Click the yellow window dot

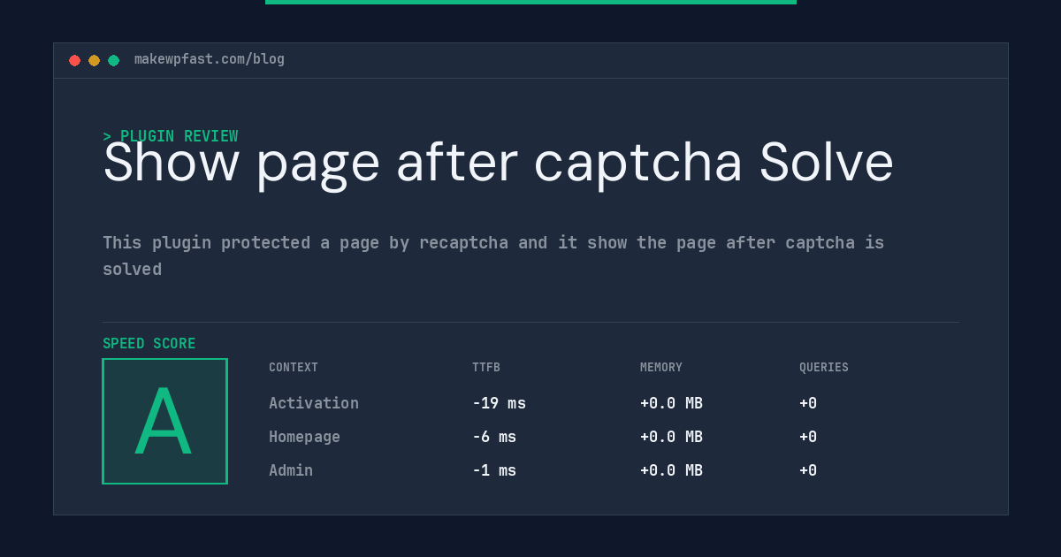(94, 60)
